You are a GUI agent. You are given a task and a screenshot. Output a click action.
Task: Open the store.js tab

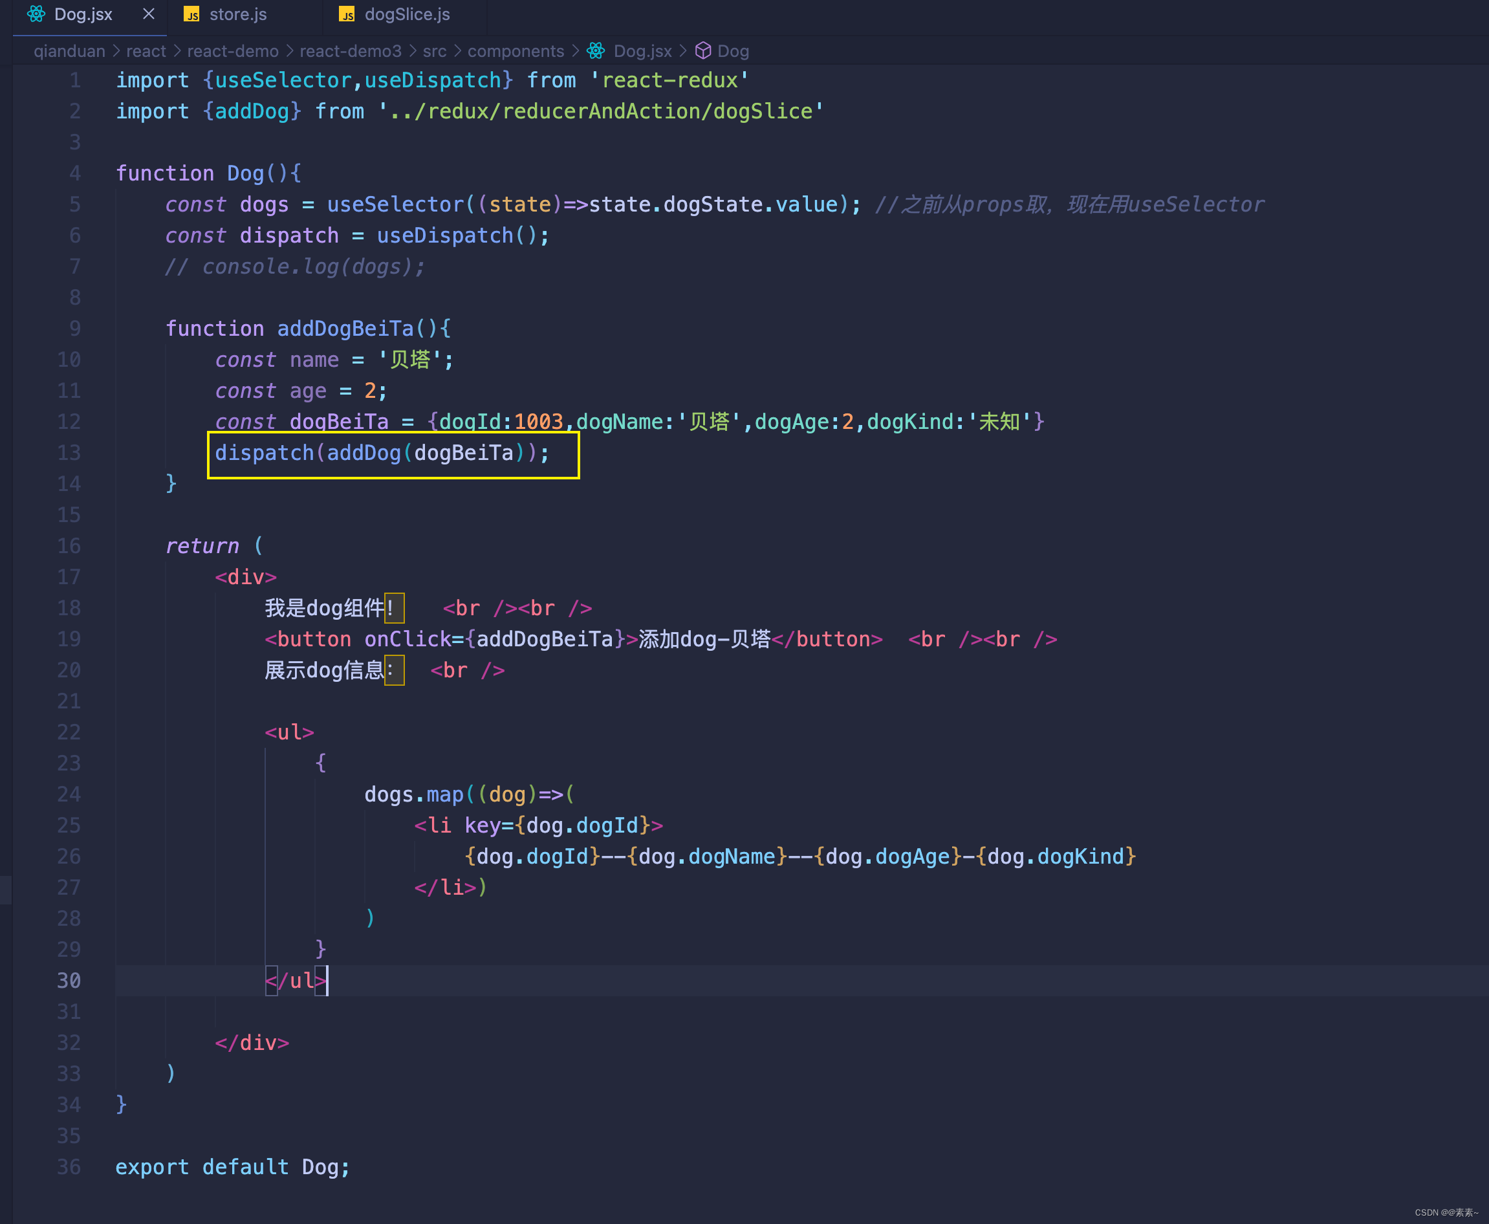pyautogui.click(x=237, y=14)
